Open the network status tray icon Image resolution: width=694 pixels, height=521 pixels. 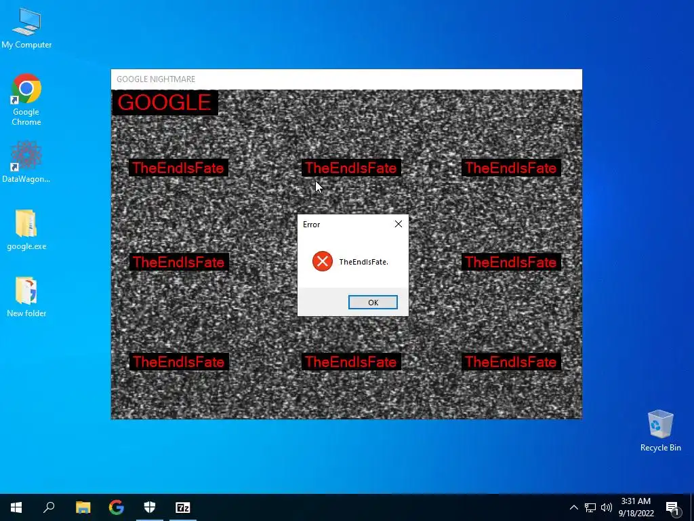point(590,507)
